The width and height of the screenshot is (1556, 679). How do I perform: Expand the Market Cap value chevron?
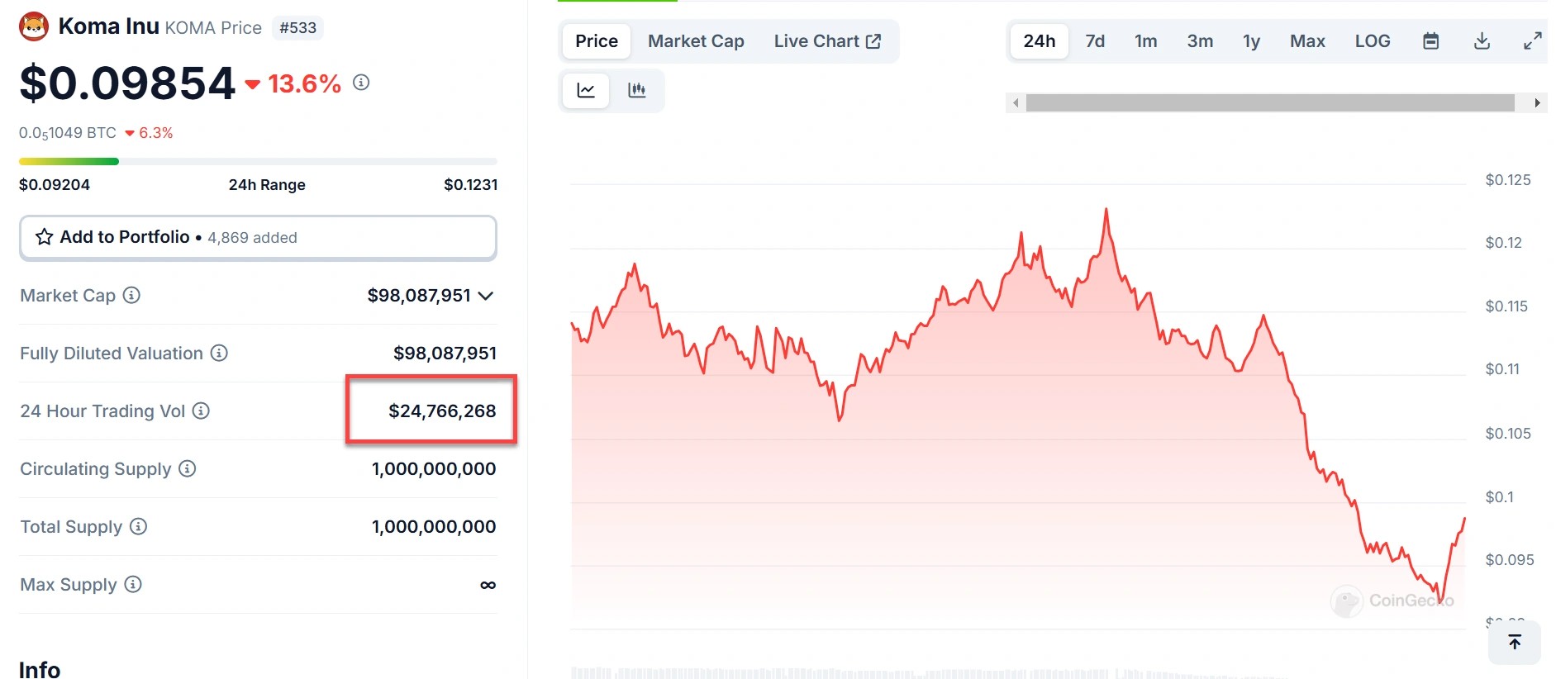point(486,296)
